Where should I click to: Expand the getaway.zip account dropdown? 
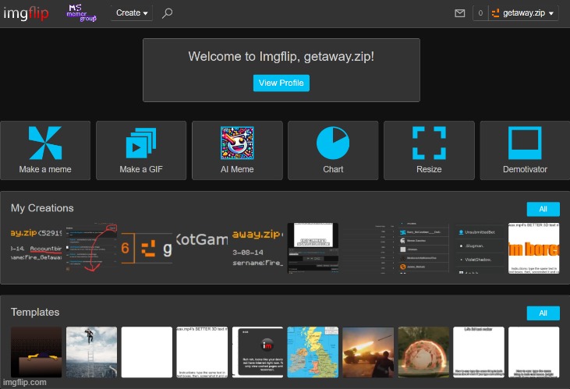(x=523, y=13)
